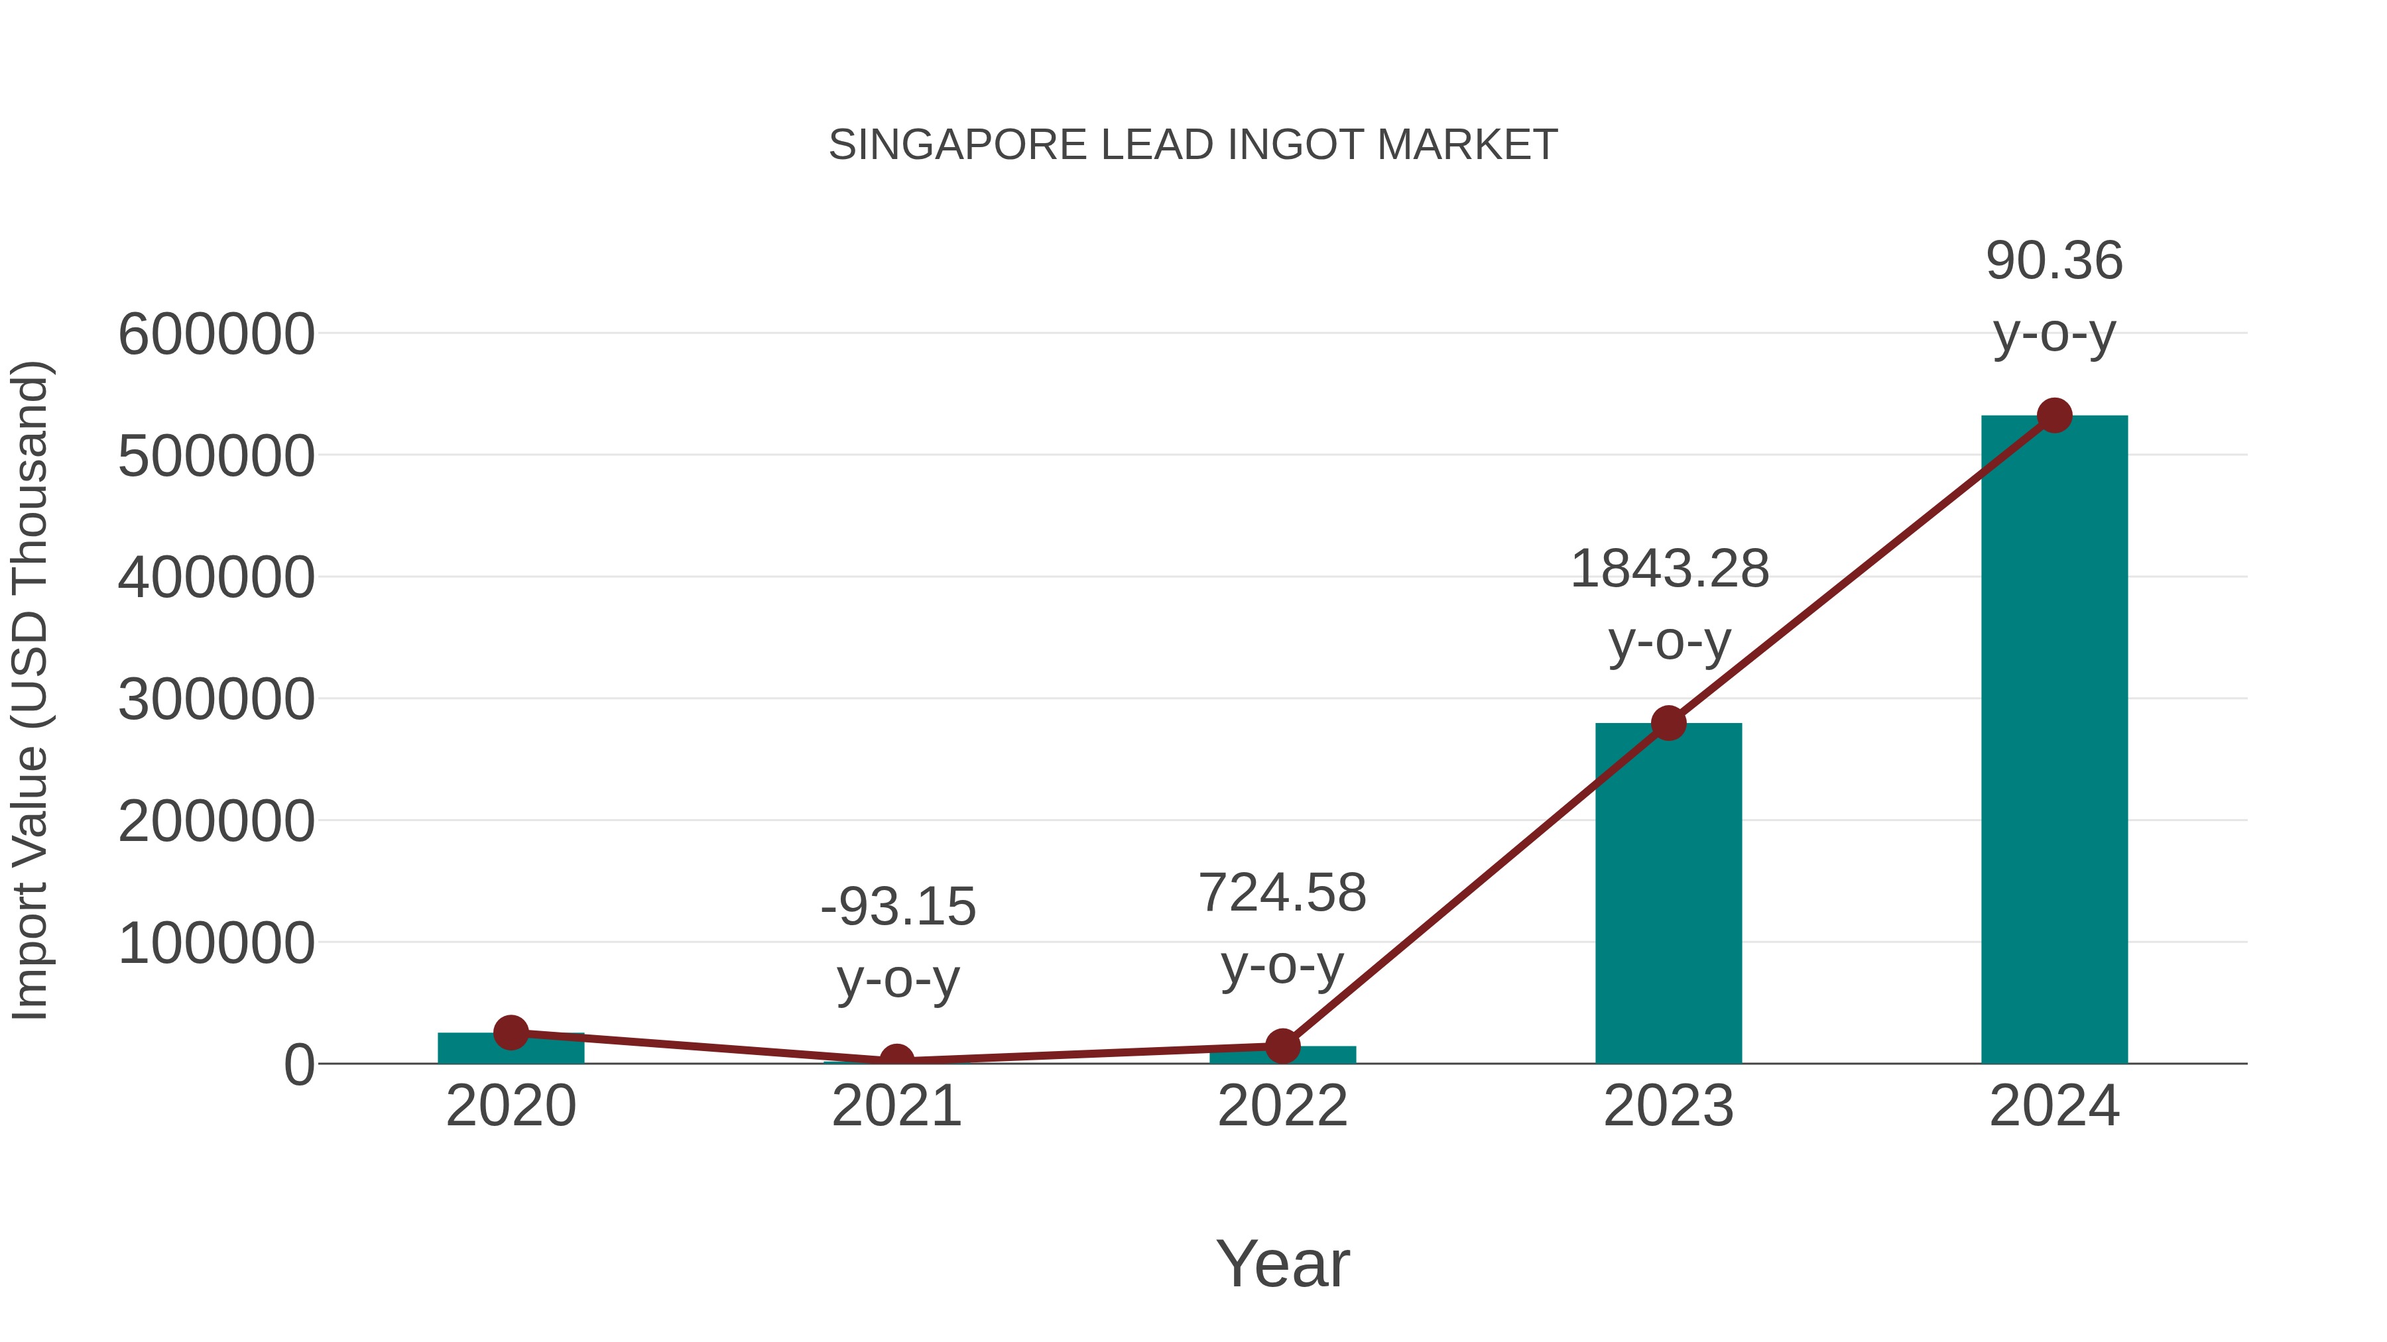This screenshot has height=1342, width=2387.
Task: Click the 2023 data point marker
Action: (1669, 722)
